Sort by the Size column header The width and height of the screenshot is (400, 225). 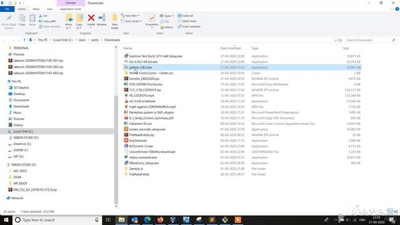tap(346, 48)
